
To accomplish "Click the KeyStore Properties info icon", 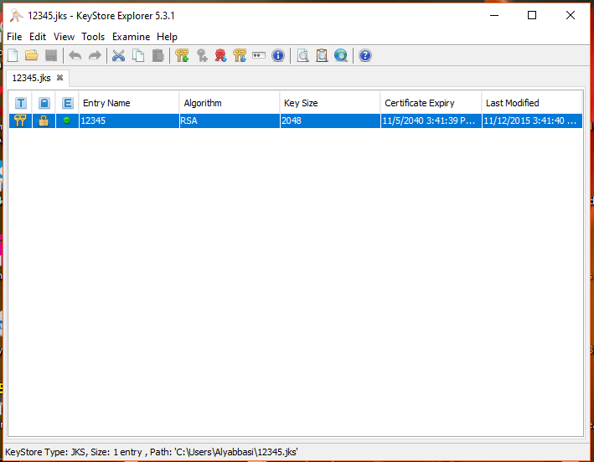I will click(278, 55).
